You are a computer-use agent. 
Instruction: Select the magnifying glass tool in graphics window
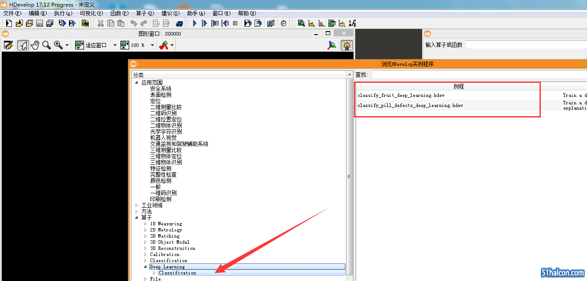(x=46, y=45)
